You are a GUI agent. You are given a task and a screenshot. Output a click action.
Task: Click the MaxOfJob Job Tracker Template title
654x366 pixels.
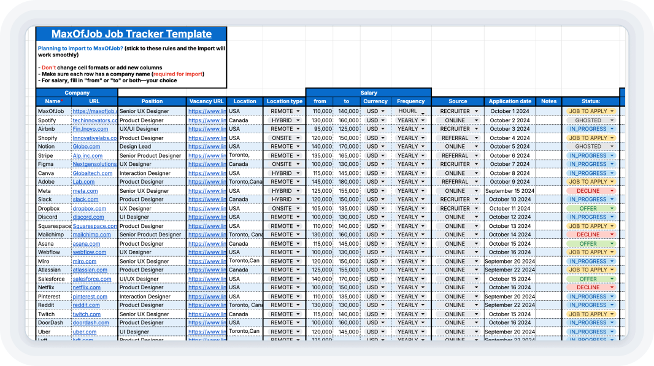pos(133,33)
